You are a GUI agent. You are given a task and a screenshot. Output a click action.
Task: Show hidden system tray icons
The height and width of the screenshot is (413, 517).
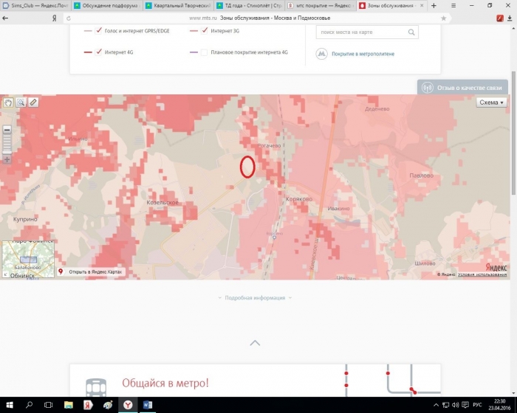436,405
